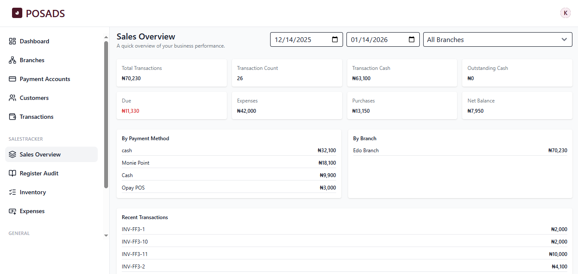This screenshot has height=274, width=578.
Task: Click the Branches sidebar icon
Action: click(x=12, y=60)
